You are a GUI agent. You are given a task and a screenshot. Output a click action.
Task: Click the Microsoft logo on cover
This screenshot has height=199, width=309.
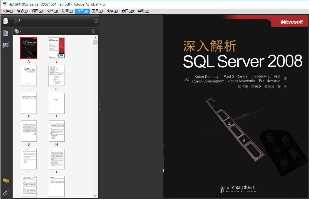tap(292, 22)
